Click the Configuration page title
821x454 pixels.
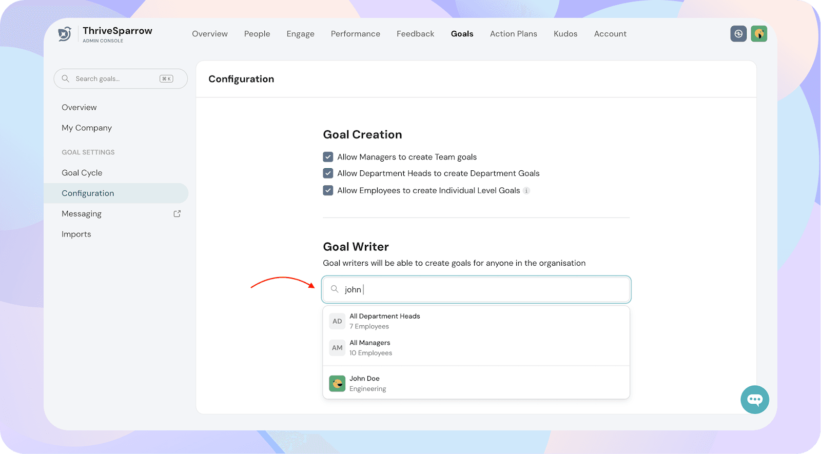pyautogui.click(x=241, y=79)
